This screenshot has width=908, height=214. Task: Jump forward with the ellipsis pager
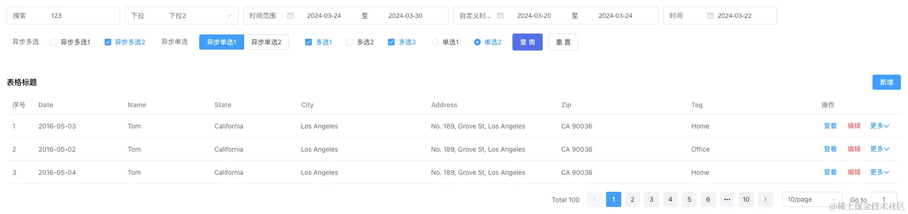coord(727,199)
